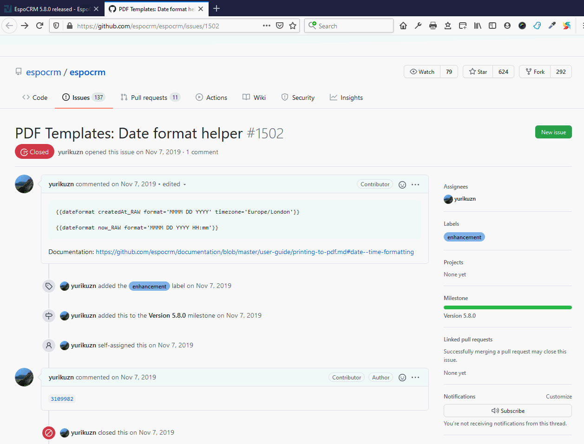
Task: Open the Firefox library icon
Action: pyautogui.click(x=478, y=26)
